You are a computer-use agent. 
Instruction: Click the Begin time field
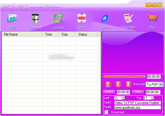123,92
